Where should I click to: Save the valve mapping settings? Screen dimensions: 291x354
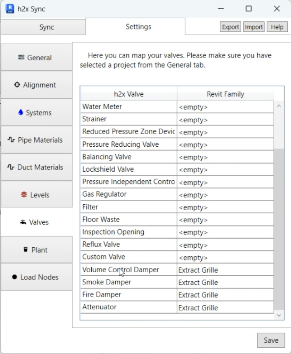[271, 340]
